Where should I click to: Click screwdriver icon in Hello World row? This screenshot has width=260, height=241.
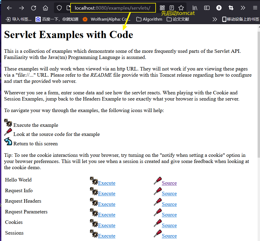pyautogui.click(x=158, y=181)
